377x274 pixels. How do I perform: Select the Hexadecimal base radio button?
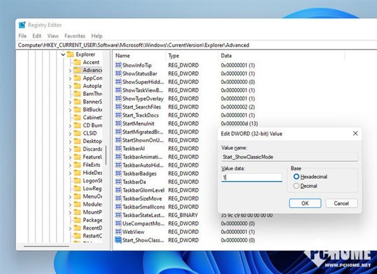pos(296,177)
